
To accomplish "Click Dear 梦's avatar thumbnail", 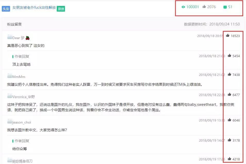I will 9,37.
